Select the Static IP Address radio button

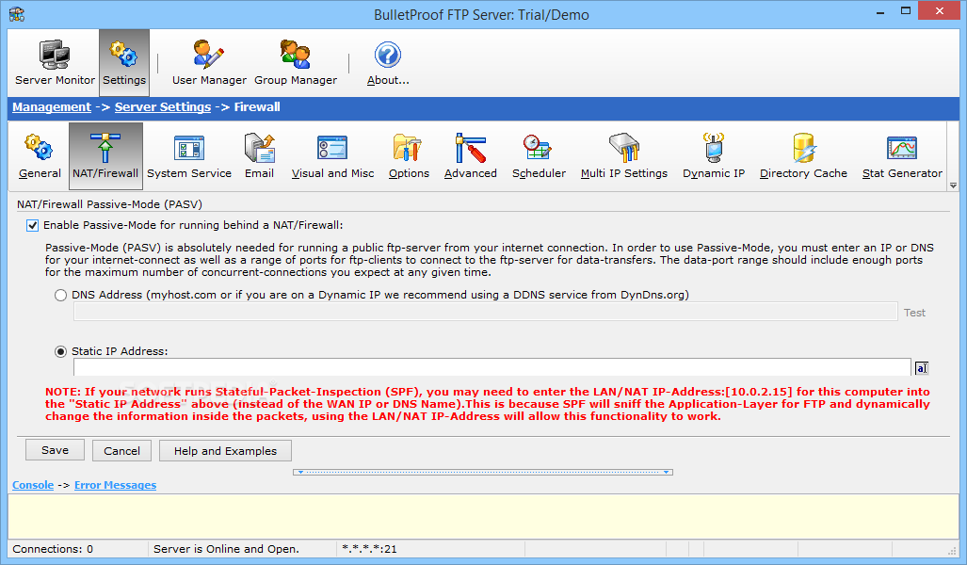coord(60,351)
